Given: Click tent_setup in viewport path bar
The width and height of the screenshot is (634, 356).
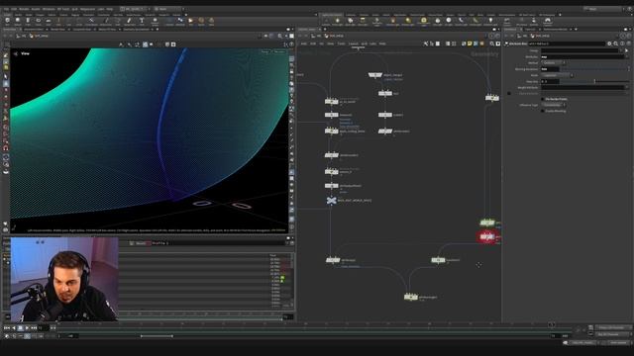Looking at the screenshot, I should (x=42, y=36).
